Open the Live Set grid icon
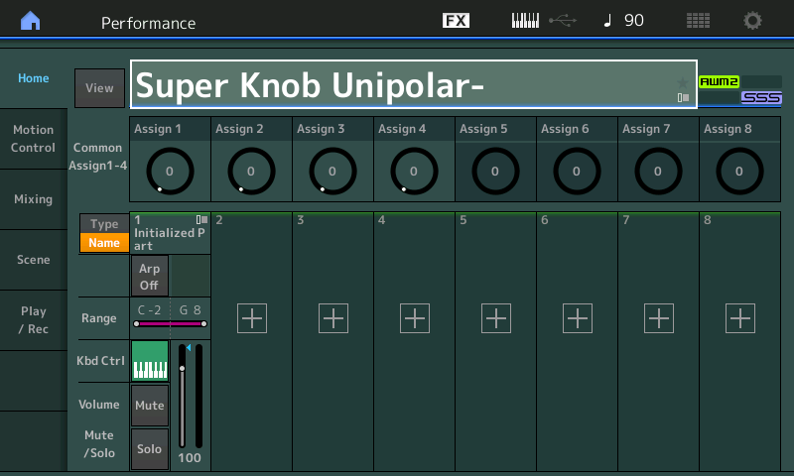Image resolution: width=794 pixels, height=476 pixels. pos(698,21)
